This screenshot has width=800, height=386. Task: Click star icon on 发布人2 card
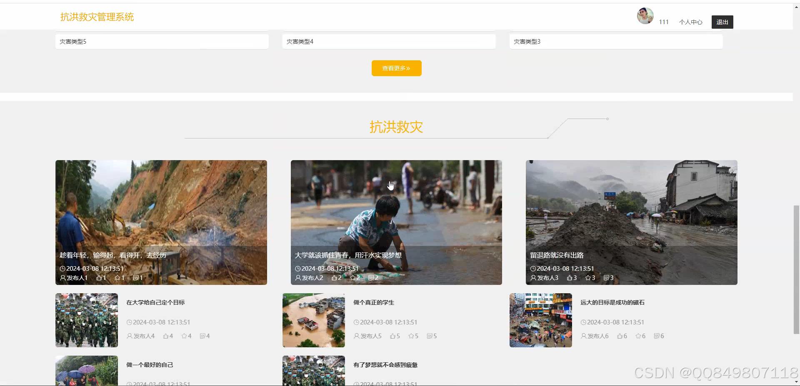pyautogui.click(x=352, y=278)
